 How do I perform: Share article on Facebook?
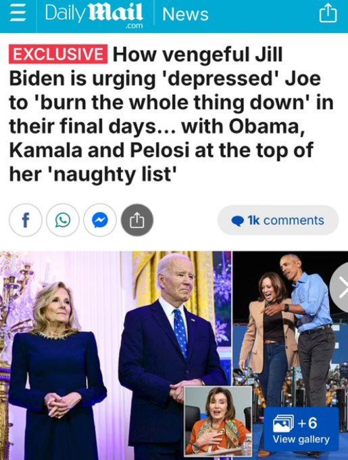point(26,220)
